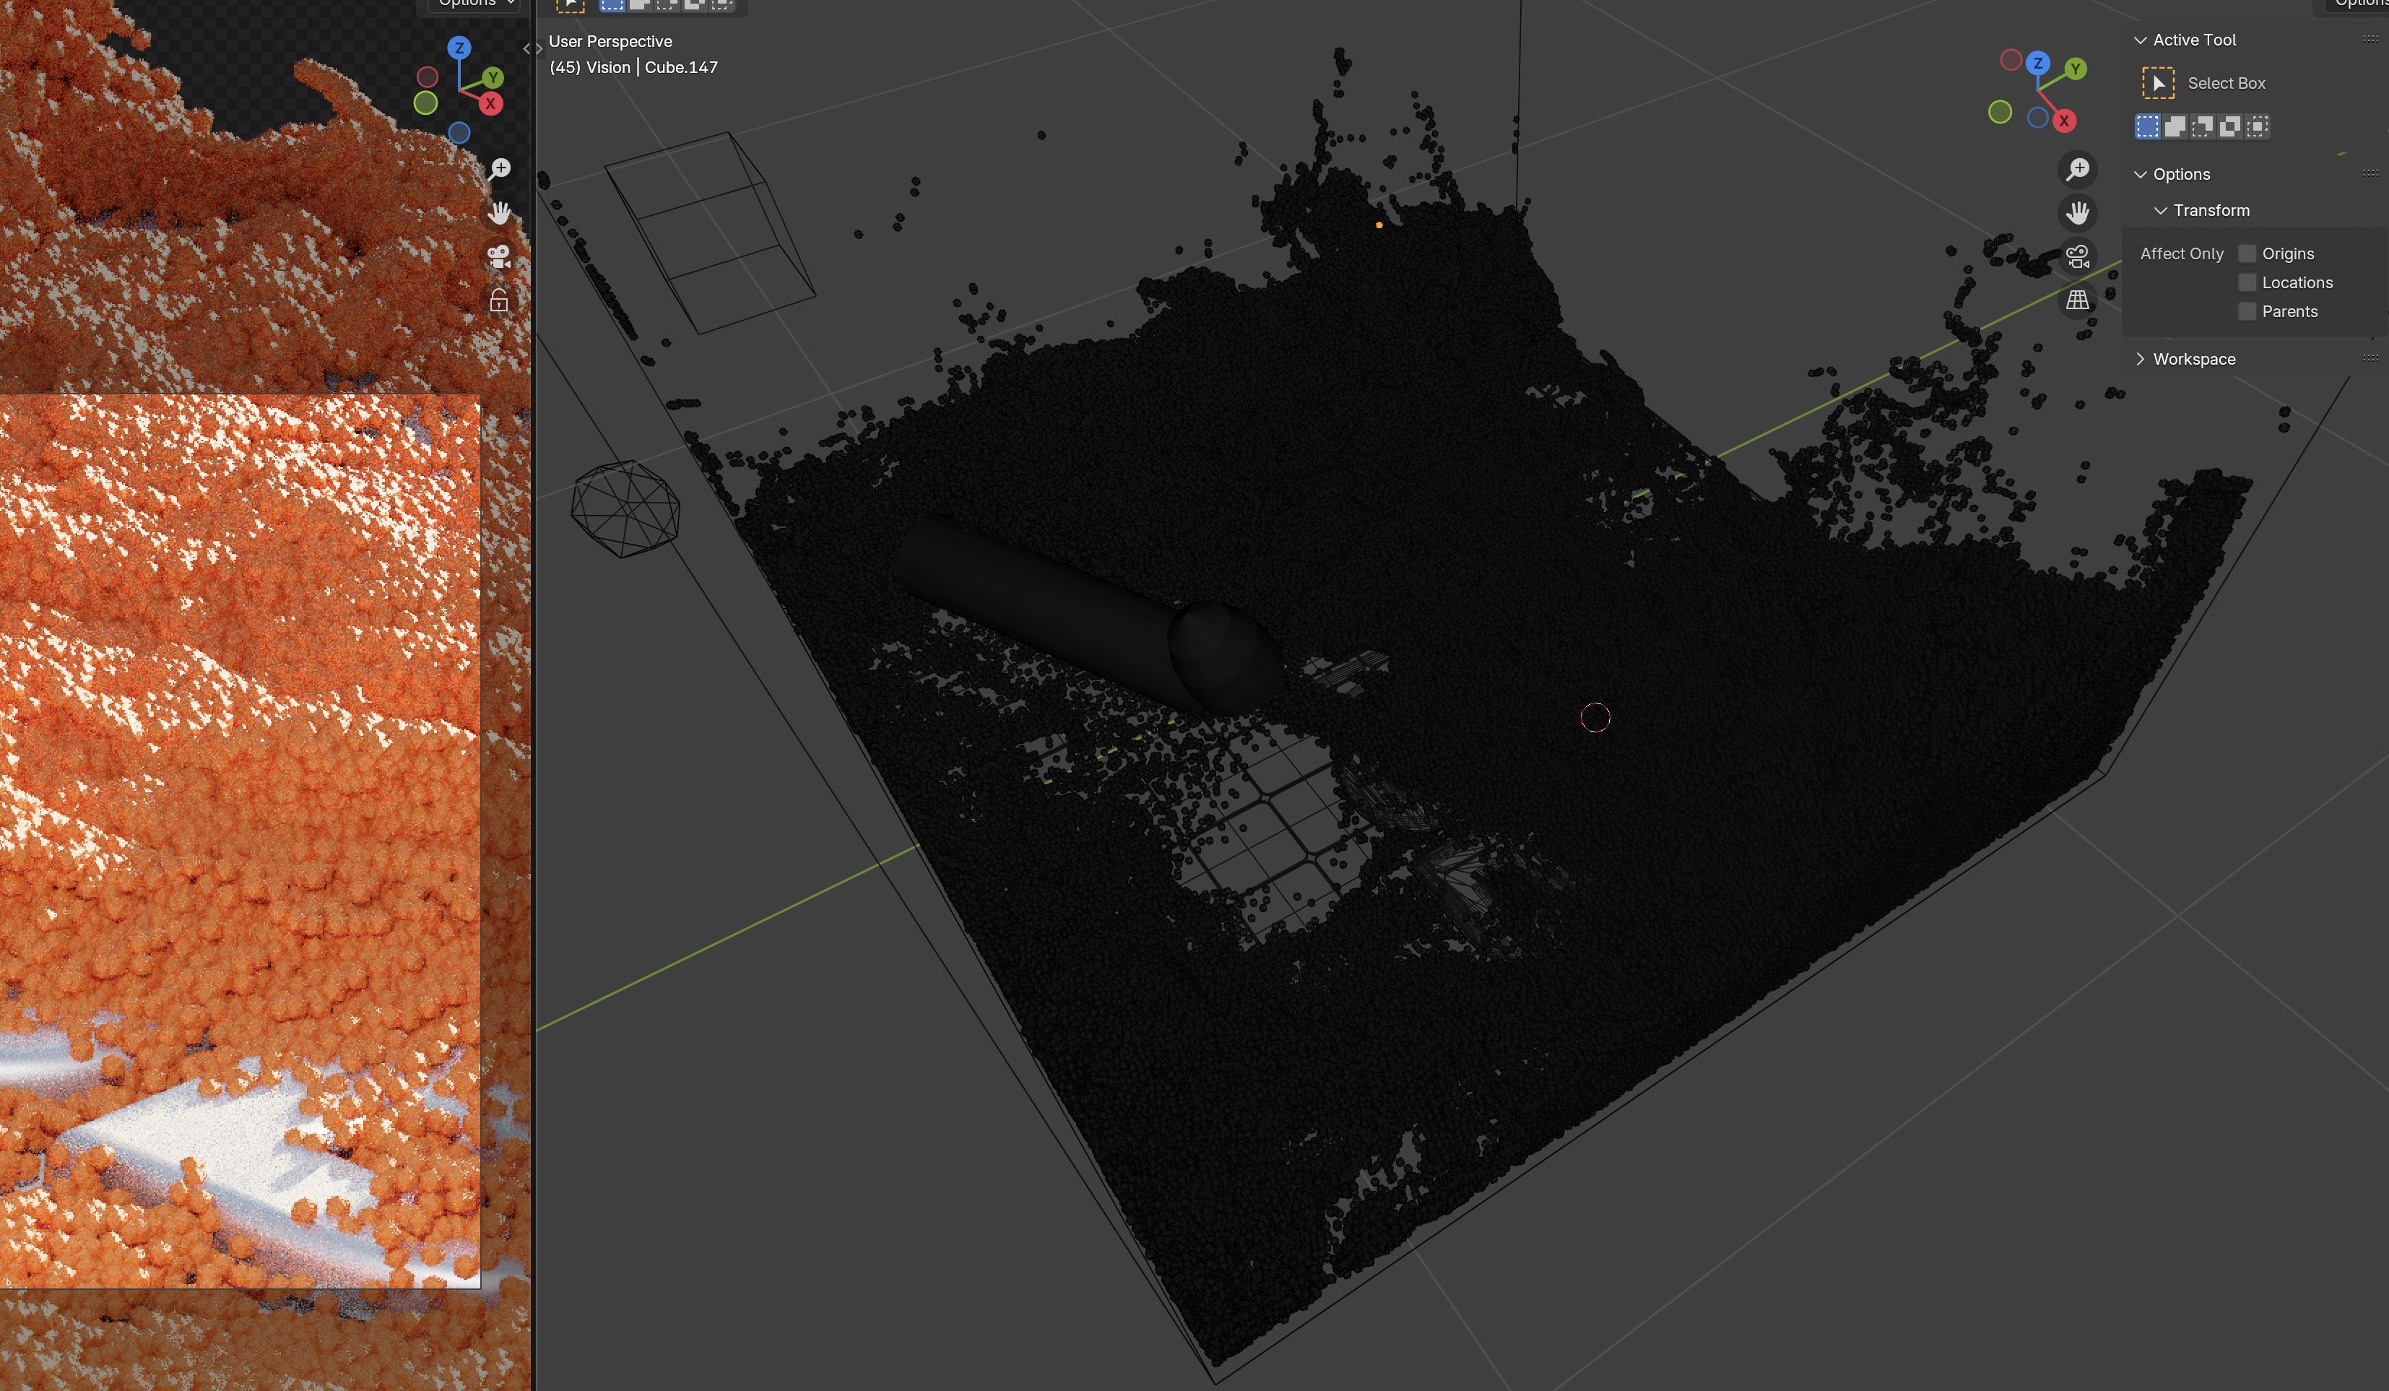Set a new selection mode in the sidebar
This screenshot has width=2389, height=1391.
[2147, 126]
